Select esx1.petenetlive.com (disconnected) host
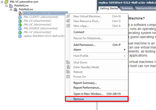 point(45,13)
